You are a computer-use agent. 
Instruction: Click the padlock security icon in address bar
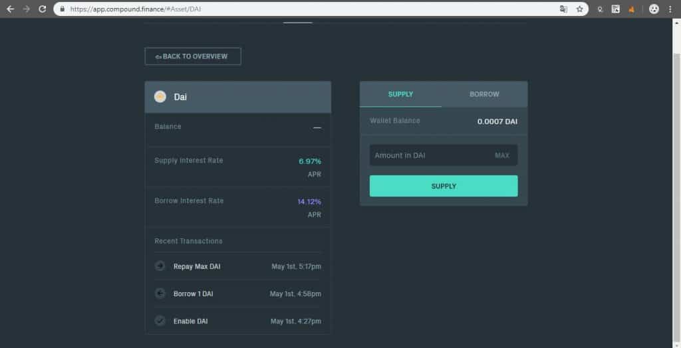click(x=62, y=9)
